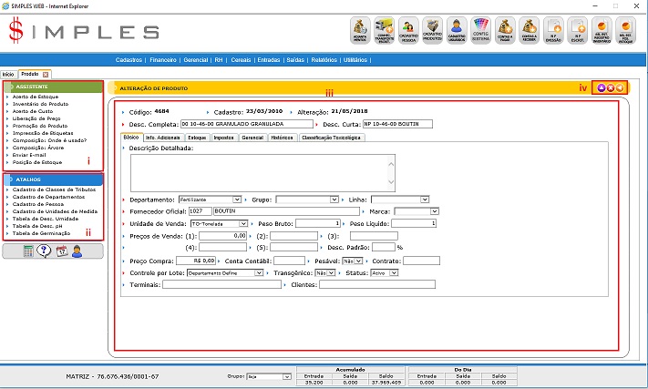Open the Financeiro menu
Screen dimensions: 648x389
[164, 59]
